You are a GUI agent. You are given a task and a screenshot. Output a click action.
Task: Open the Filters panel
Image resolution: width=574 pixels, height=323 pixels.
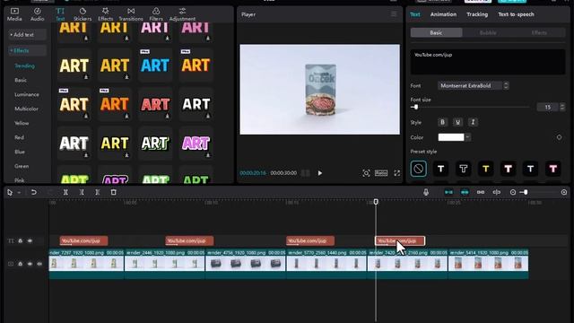coord(156,14)
